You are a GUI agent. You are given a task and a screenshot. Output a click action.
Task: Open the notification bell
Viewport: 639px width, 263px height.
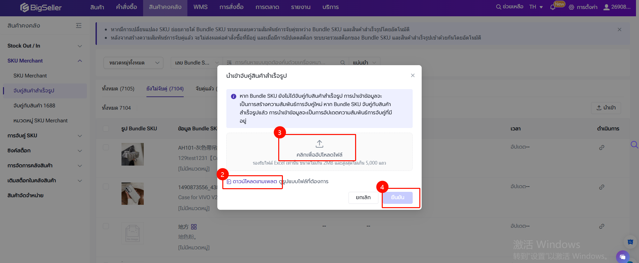click(x=553, y=7)
